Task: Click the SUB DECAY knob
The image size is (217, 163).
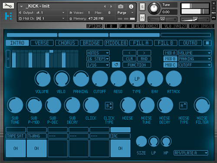Action: pyautogui.click(x=72, y=105)
